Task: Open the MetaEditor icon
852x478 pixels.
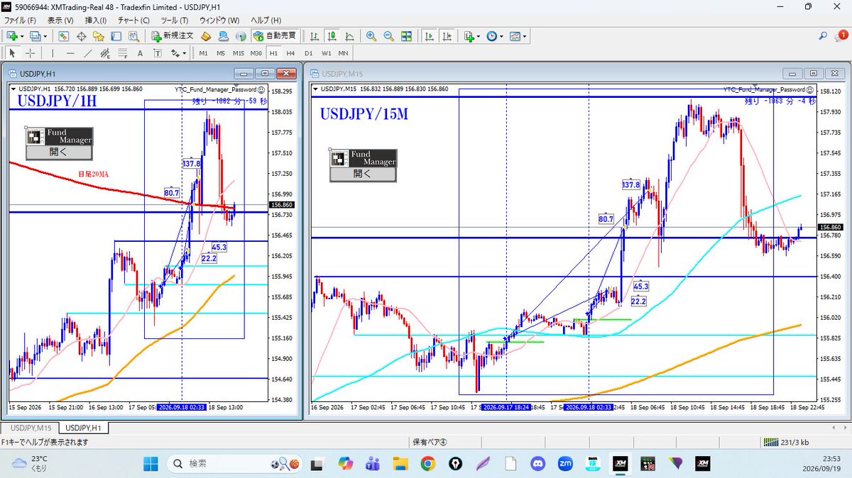Action: (206, 35)
